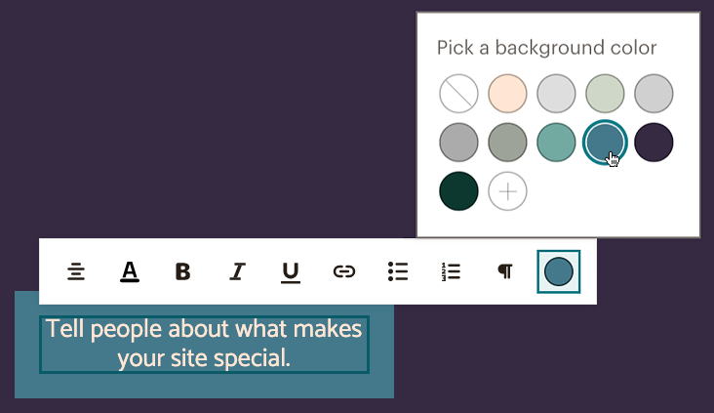Select the no-color transparent swatch
The height and width of the screenshot is (413, 714).
click(x=458, y=94)
